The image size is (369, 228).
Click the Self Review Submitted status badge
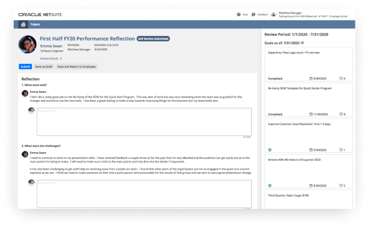click(x=153, y=39)
